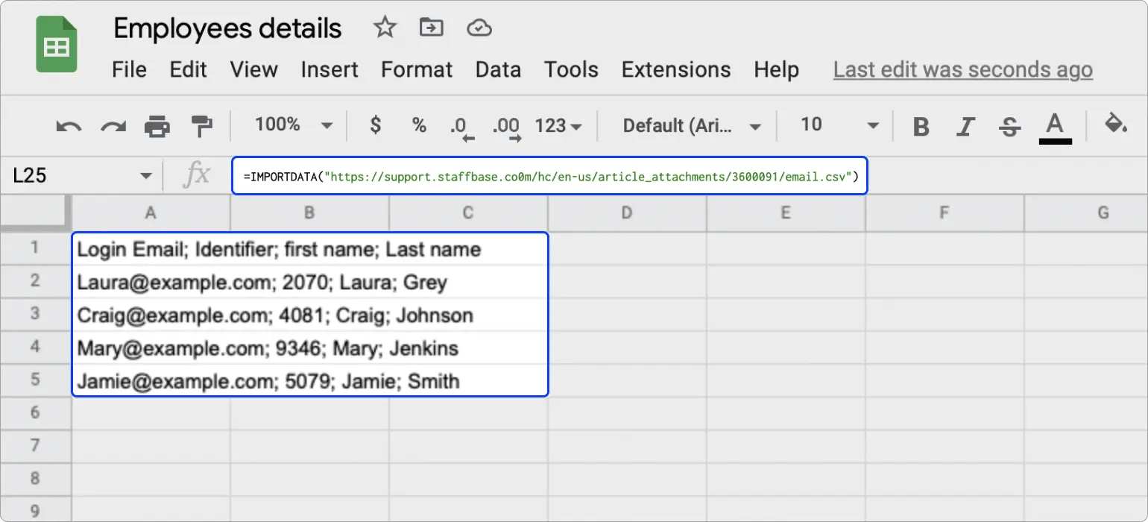Open the Data menu
The image size is (1148, 522).
pos(498,70)
